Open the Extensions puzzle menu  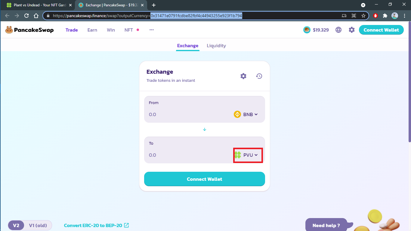(x=385, y=16)
